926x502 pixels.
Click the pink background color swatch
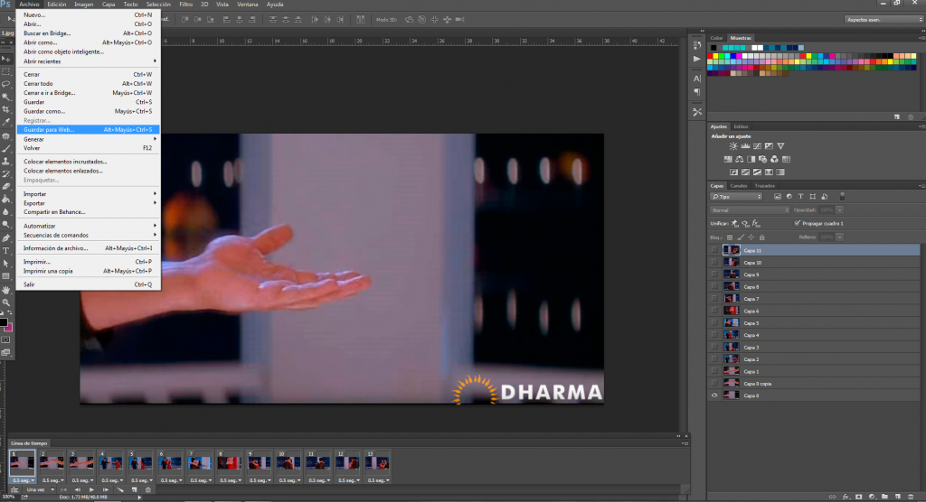coord(9,328)
